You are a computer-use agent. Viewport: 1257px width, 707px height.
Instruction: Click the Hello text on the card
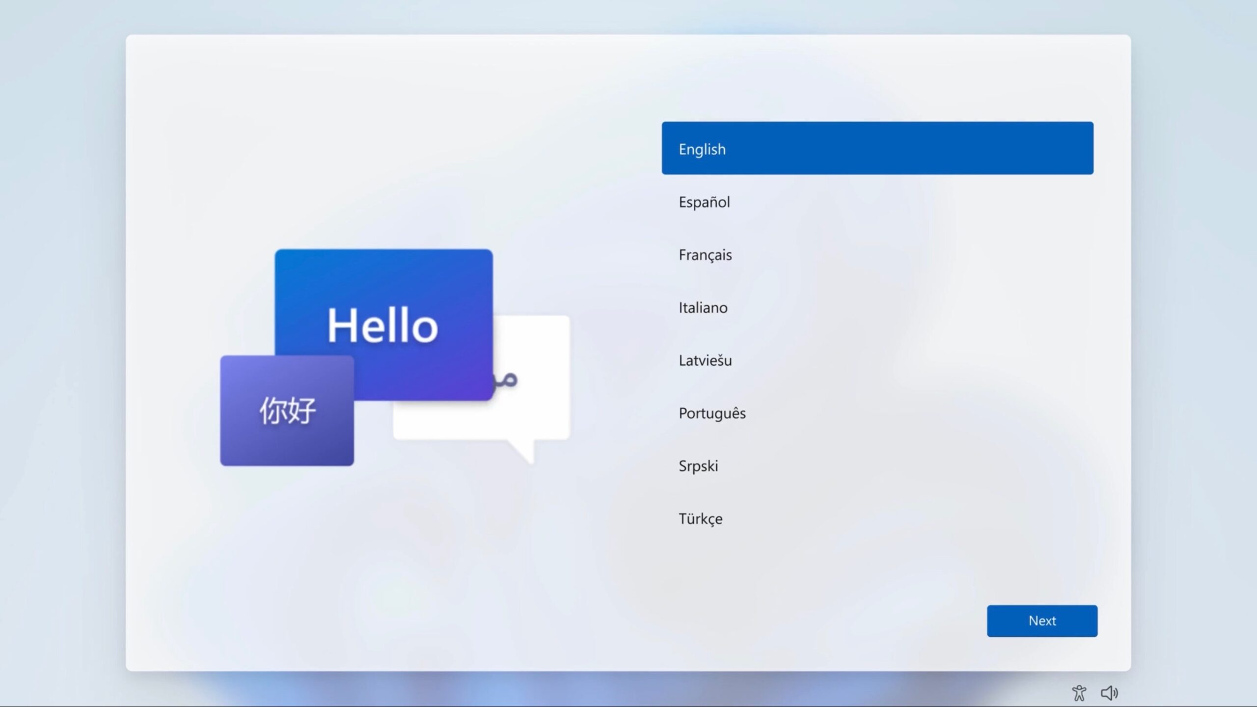pyautogui.click(x=383, y=325)
